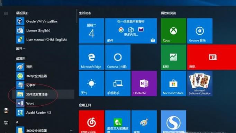Image resolution: width=236 pixels, height=133 pixels.
Task: Click the 最近添加 section header
Action: (22, 13)
